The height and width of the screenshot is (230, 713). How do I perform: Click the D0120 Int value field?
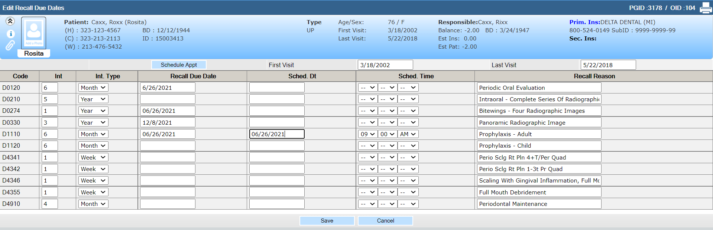click(x=49, y=88)
